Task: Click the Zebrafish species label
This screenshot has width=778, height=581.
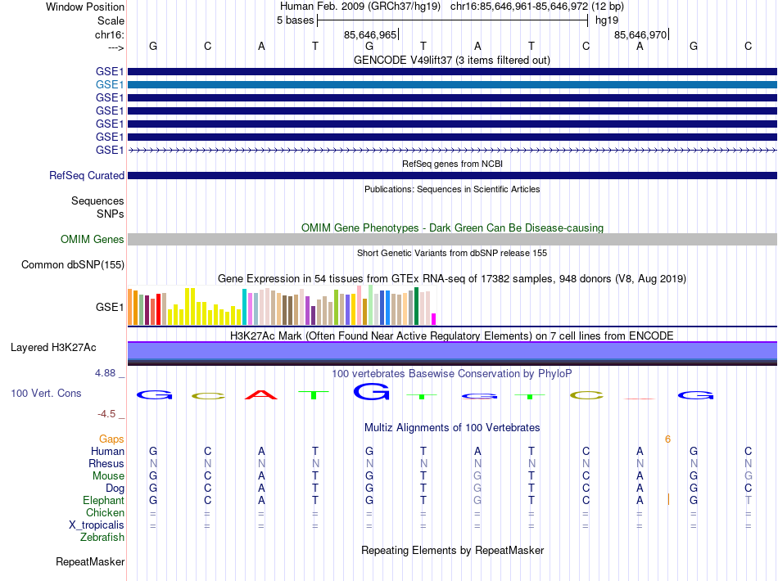Action: tap(102, 538)
